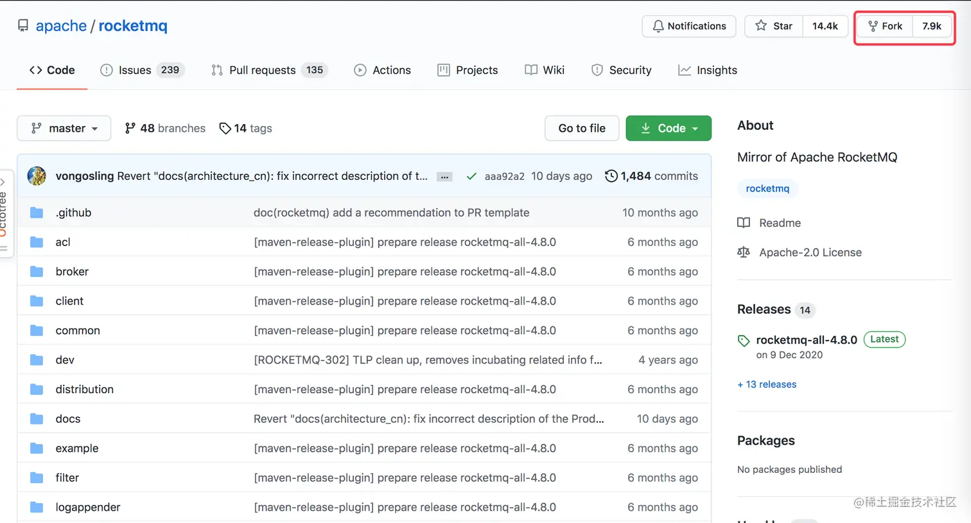
Task: Open the Pull requests tab
Action: pyautogui.click(x=269, y=70)
